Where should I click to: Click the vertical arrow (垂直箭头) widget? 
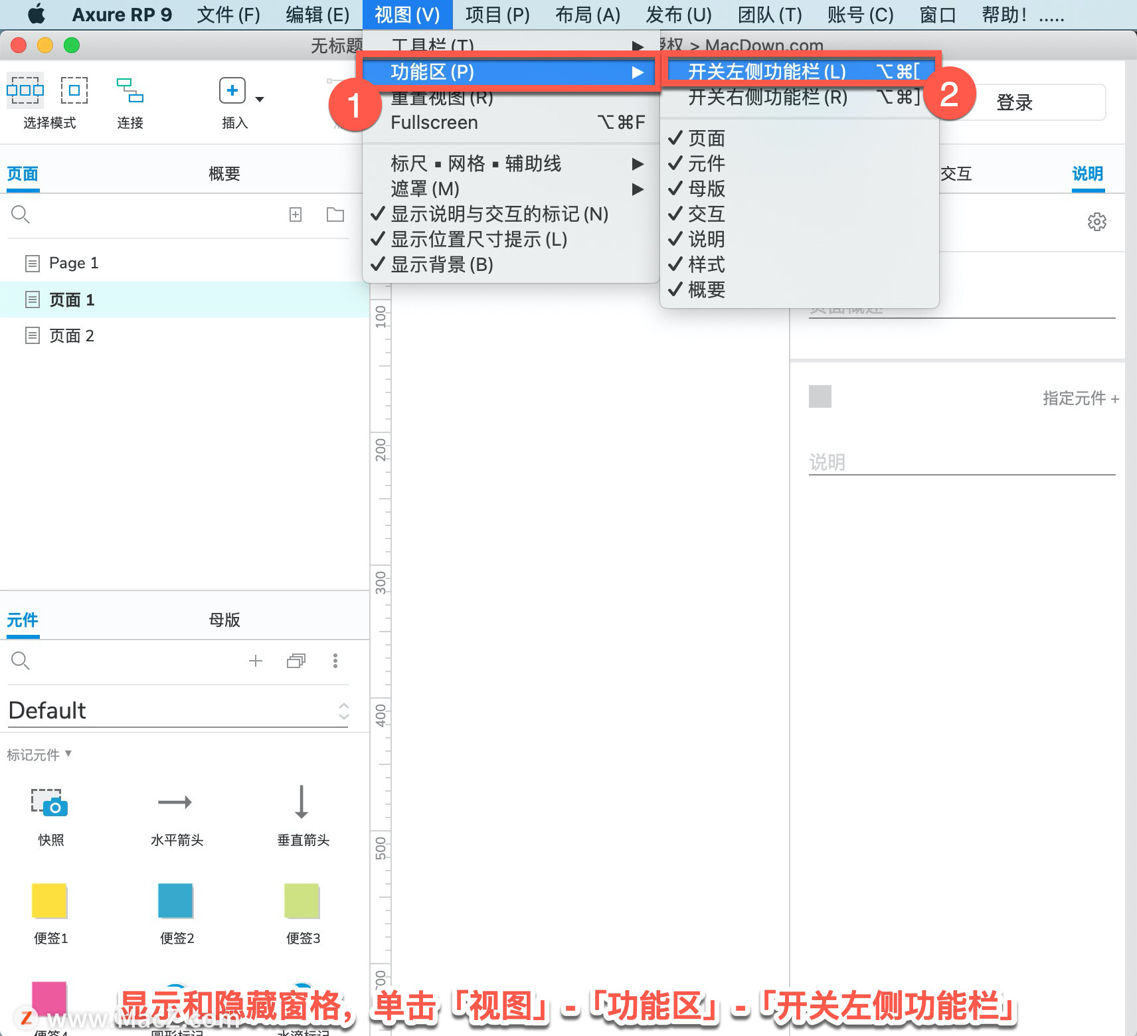(302, 802)
